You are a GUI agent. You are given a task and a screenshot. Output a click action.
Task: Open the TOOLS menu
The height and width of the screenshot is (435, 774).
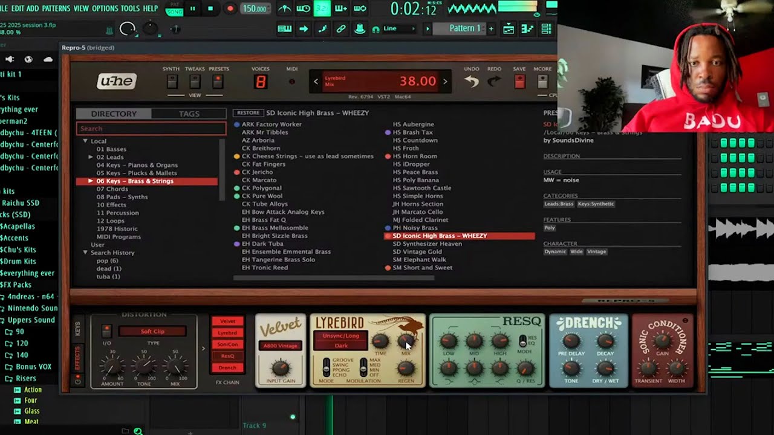tap(130, 8)
